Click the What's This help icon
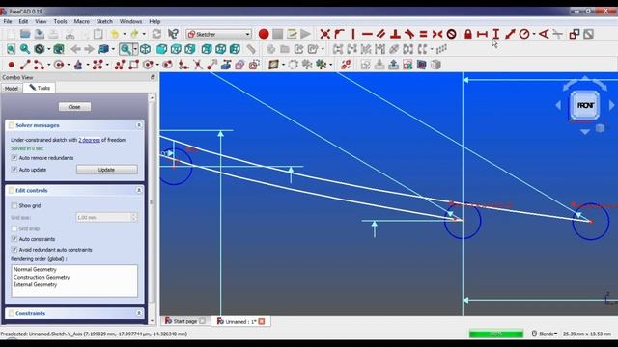 coord(173,34)
